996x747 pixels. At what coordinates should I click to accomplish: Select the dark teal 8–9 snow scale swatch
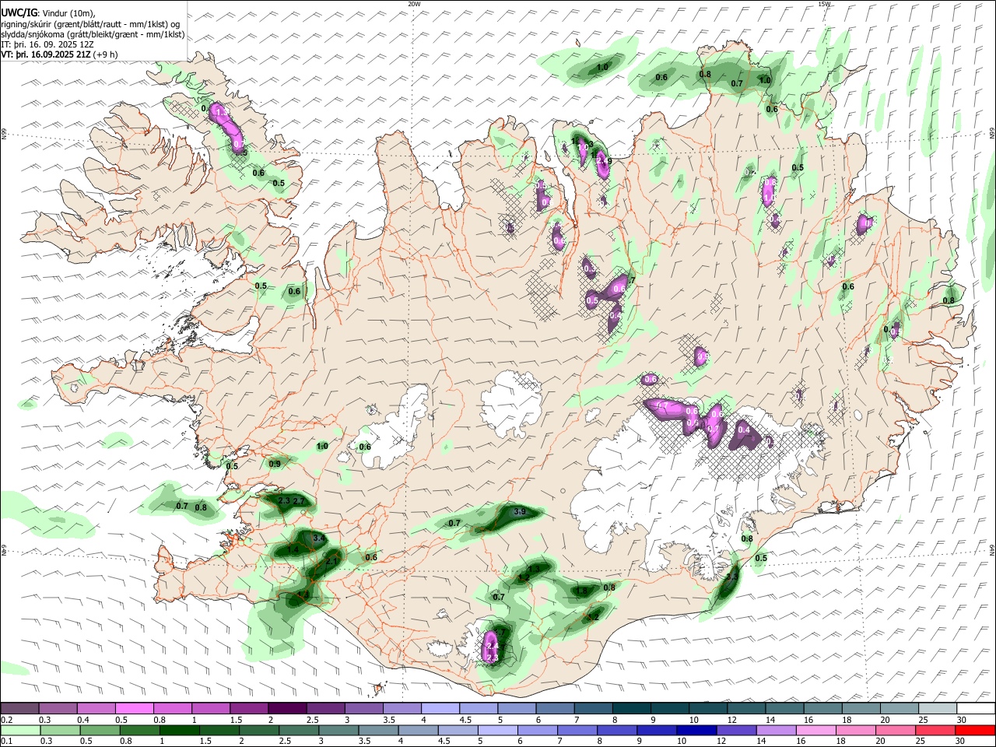click(632, 709)
